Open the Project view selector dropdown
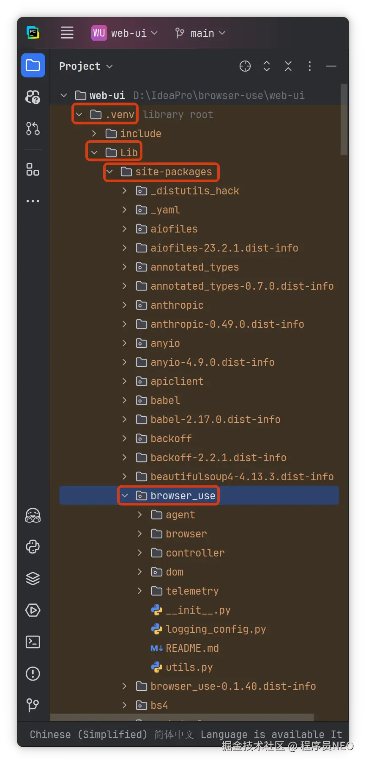Image resolution: width=366 pixels, height=764 pixels. 86,66
